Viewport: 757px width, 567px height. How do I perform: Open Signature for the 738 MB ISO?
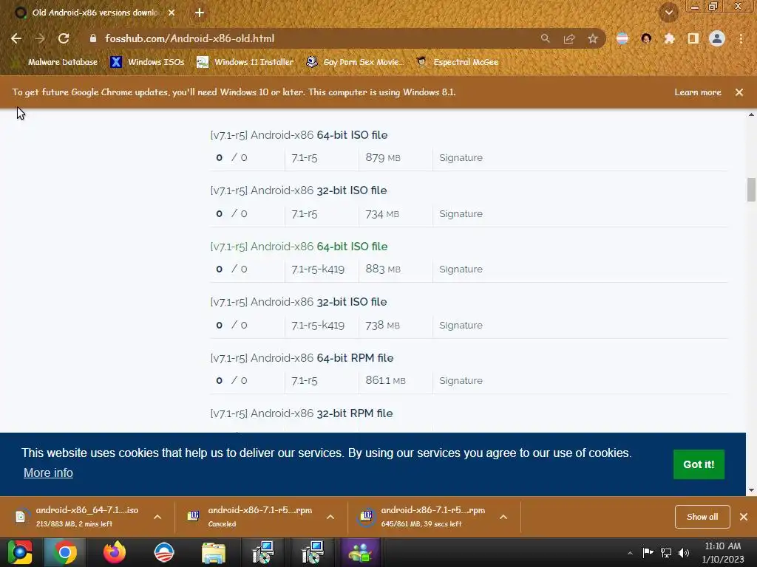pos(461,325)
